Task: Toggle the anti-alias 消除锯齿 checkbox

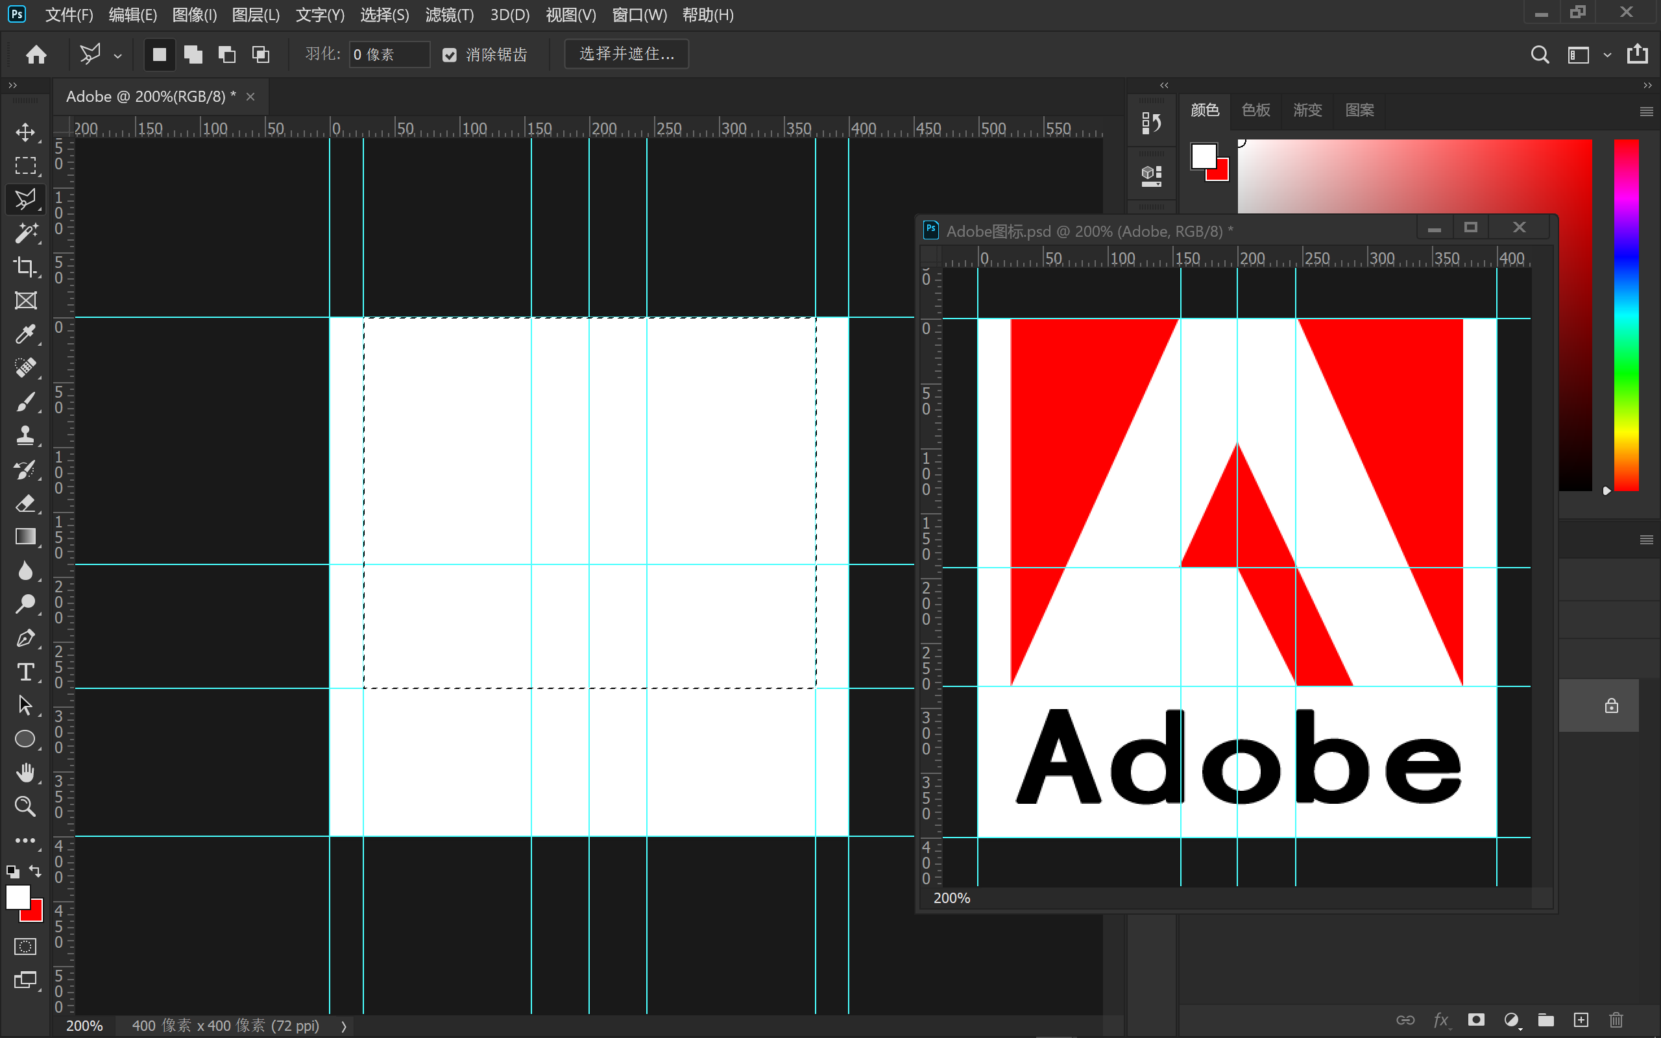Action: [x=450, y=55]
